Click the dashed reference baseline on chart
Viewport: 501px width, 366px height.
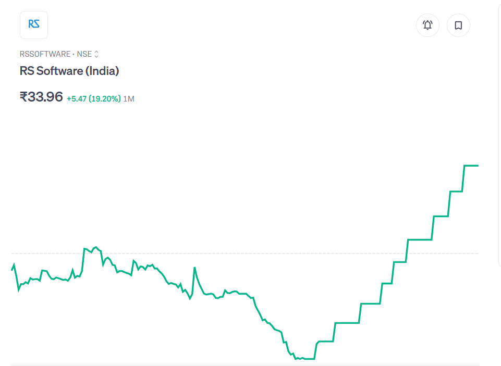point(261,254)
